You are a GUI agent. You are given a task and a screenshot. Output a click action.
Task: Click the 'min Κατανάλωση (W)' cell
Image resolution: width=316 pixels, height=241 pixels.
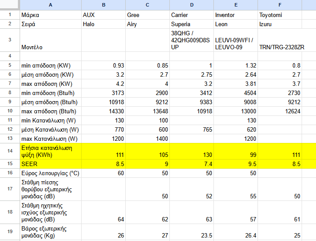(x=51, y=120)
